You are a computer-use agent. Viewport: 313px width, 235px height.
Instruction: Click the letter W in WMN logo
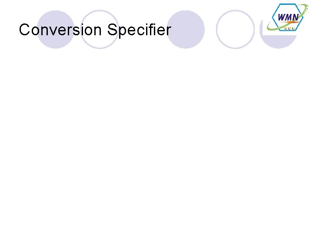282,17
